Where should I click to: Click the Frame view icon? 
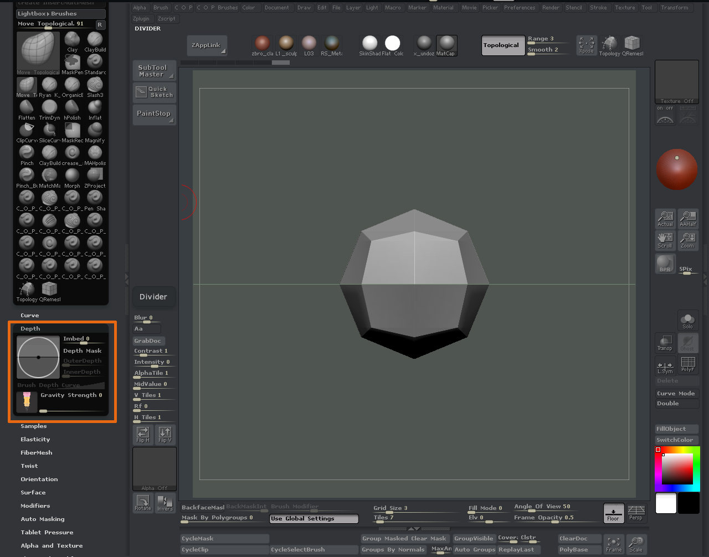613,543
